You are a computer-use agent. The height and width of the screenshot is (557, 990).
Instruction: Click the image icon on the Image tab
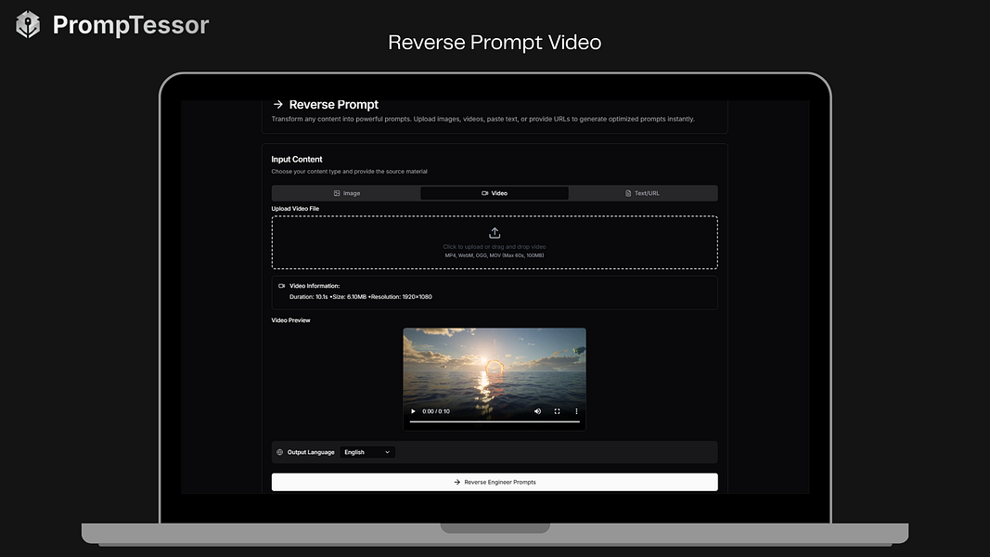coord(337,193)
